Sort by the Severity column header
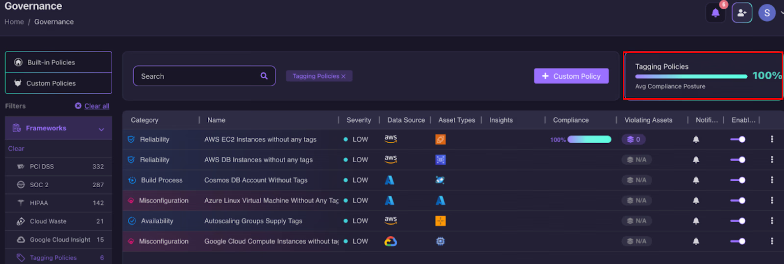Image resolution: width=784 pixels, height=264 pixels. [359, 120]
